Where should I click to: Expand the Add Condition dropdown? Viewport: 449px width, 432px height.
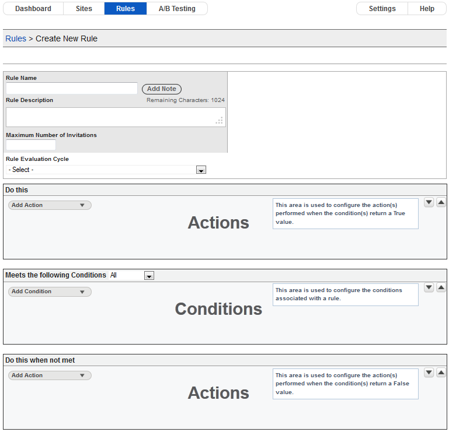point(50,291)
